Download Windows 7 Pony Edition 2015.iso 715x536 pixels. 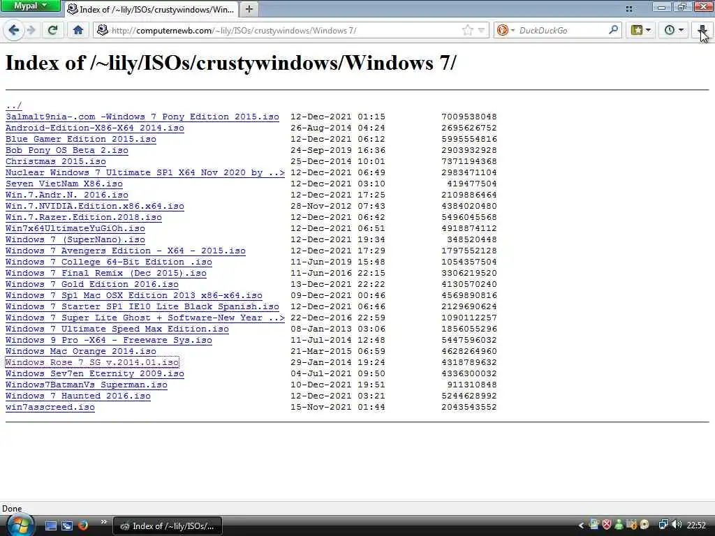tap(142, 117)
